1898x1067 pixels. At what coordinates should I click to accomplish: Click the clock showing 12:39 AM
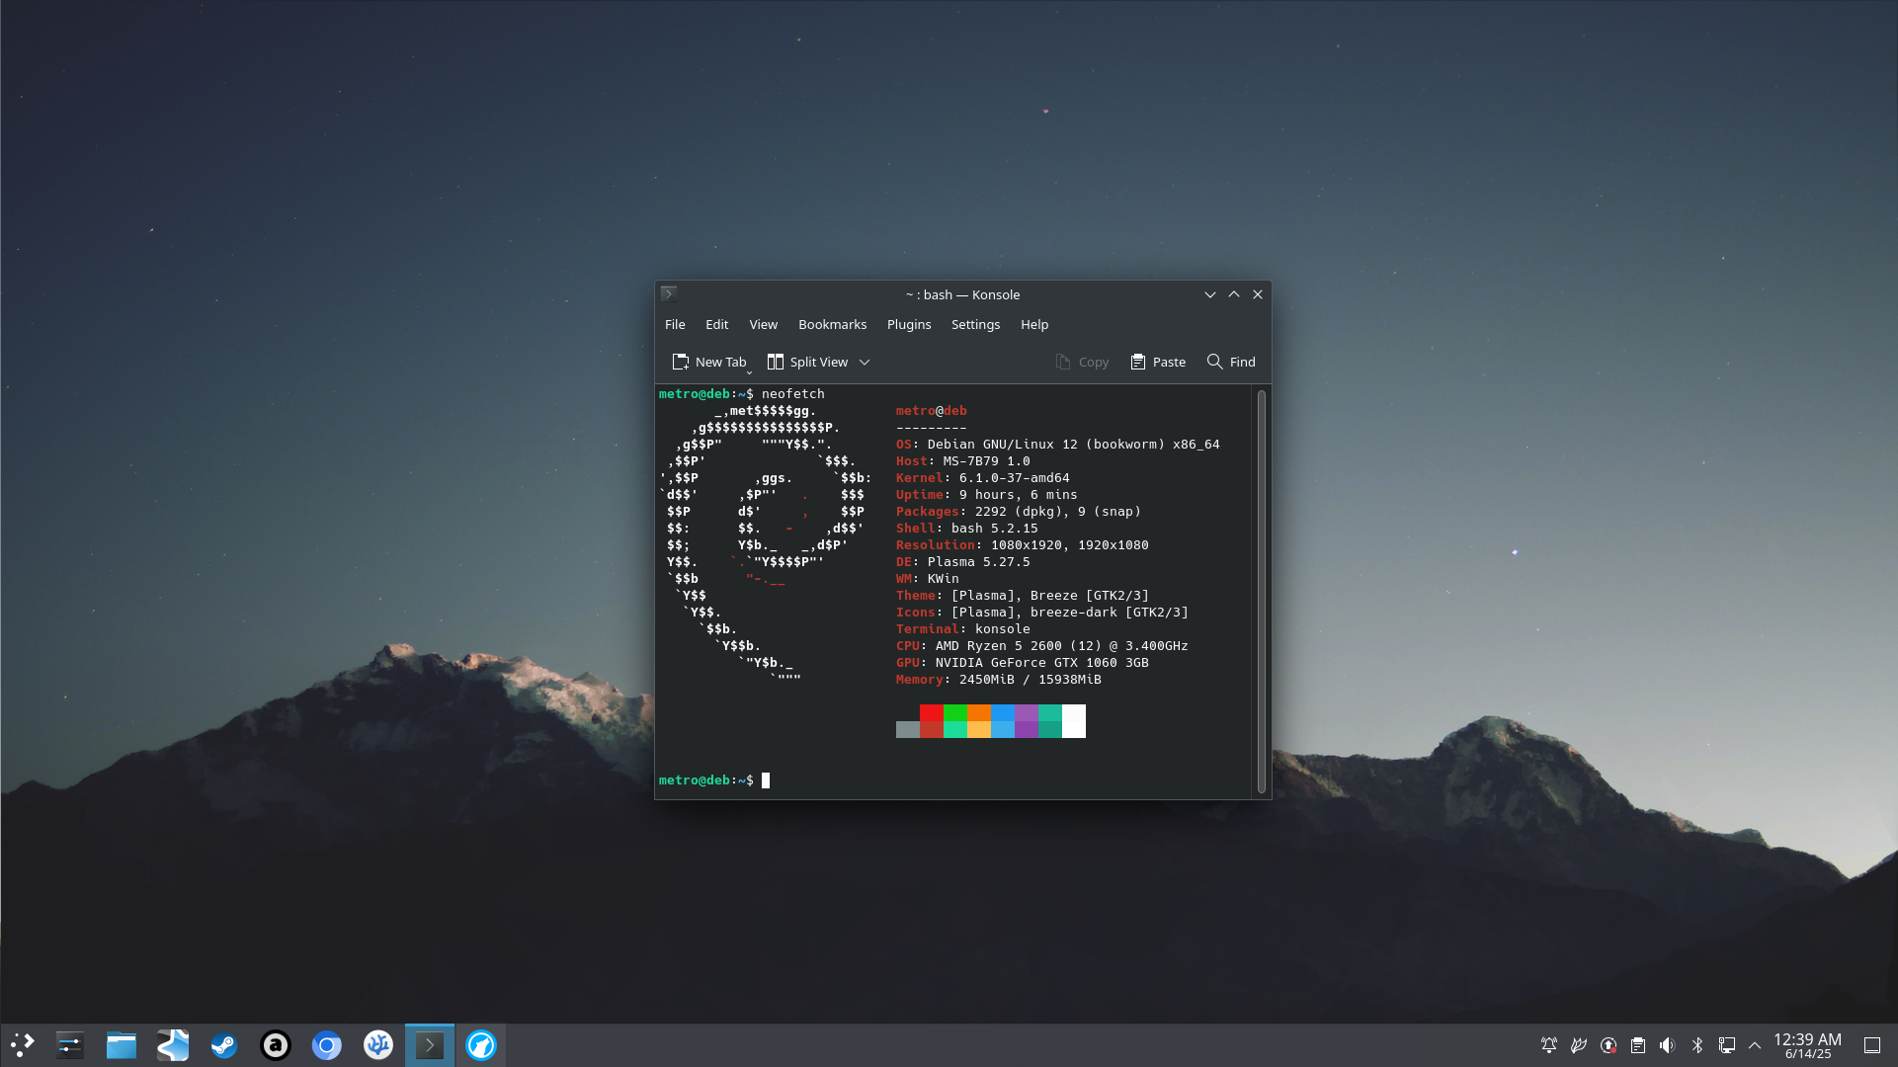[1807, 1045]
